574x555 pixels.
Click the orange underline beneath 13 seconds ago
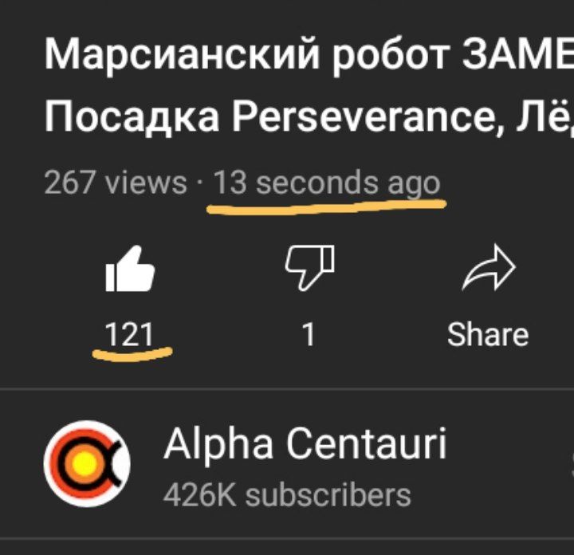[327, 207]
